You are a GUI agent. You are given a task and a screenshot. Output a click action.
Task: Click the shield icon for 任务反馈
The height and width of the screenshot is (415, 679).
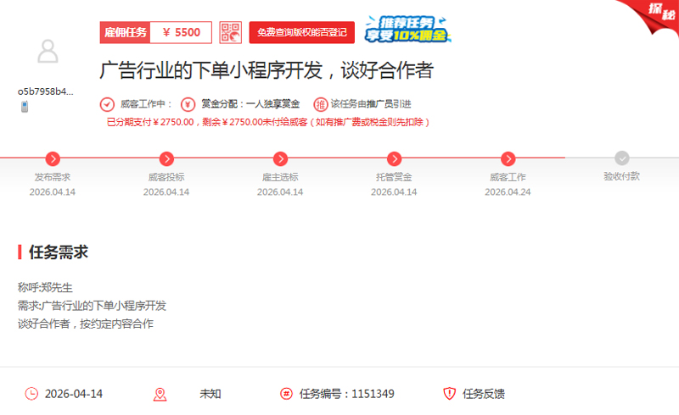pos(450,394)
